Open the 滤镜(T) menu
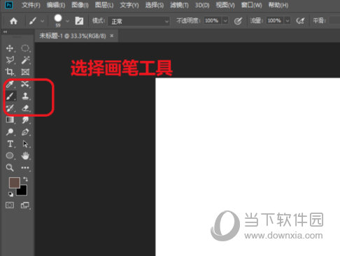Viewport: 340px width, 256px height. (x=179, y=5)
